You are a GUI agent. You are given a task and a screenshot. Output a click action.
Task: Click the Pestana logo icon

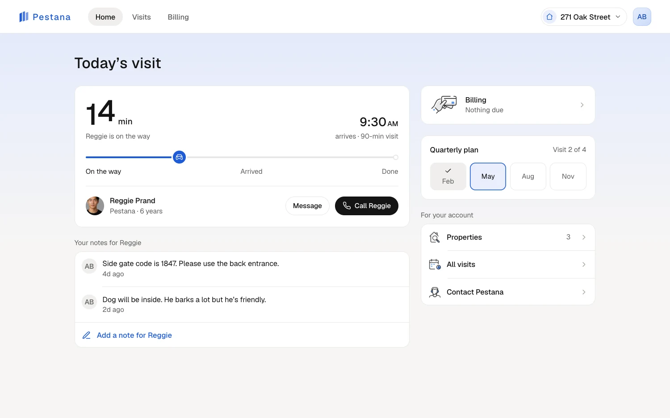tap(24, 17)
